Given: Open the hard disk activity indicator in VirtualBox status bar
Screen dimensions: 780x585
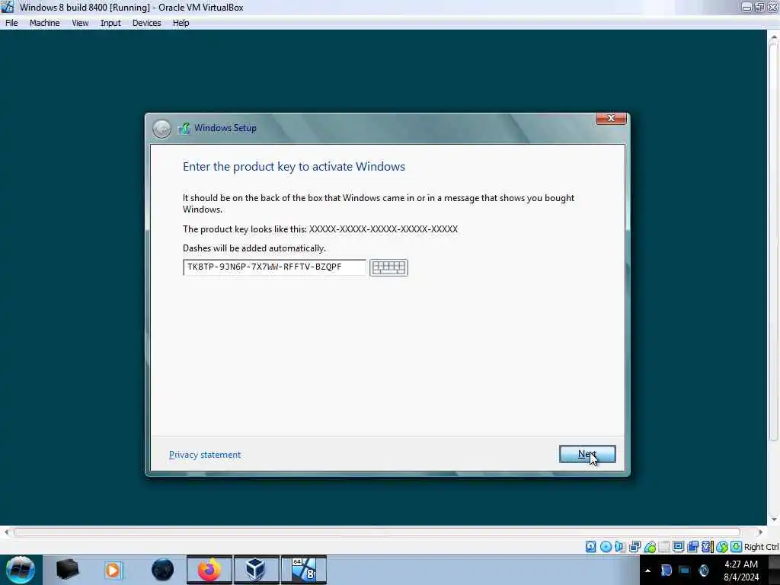Looking at the screenshot, I should (590, 547).
